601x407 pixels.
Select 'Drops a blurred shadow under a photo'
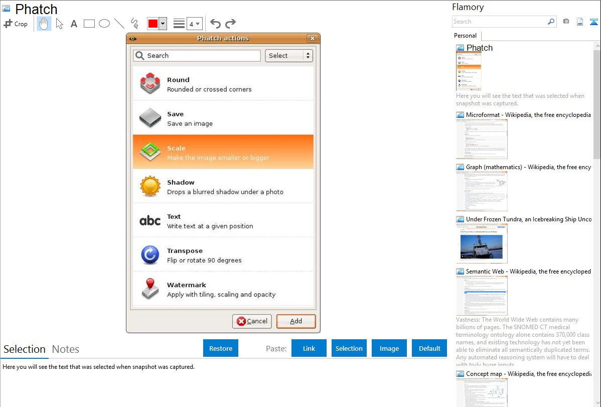(225, 192)
